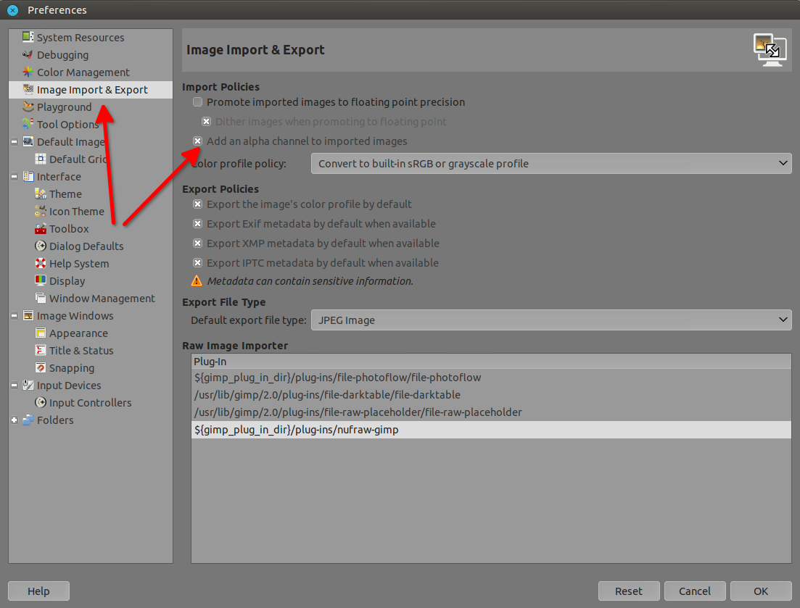Expand the Folders tree node
The height and width of the screenshot is (608, 800).
click(x=15, y=420)
